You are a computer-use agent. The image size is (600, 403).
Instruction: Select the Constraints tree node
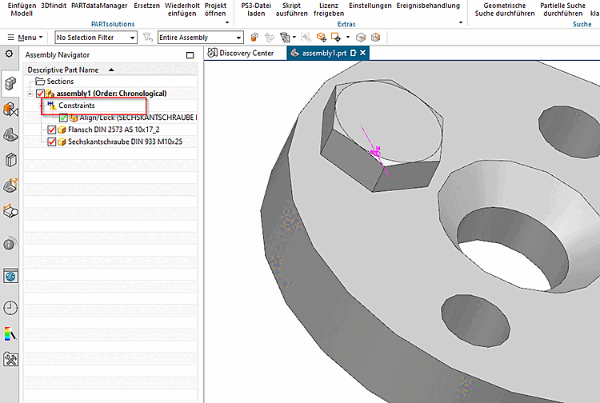(x=76, y=106)
